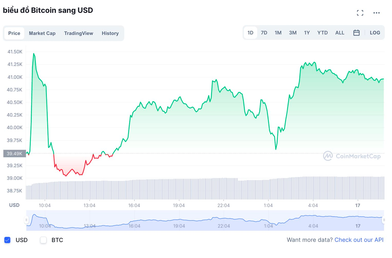Grab the right handle of range navigator
Viewport: 392px width, 258px height.
coord(384,220)
